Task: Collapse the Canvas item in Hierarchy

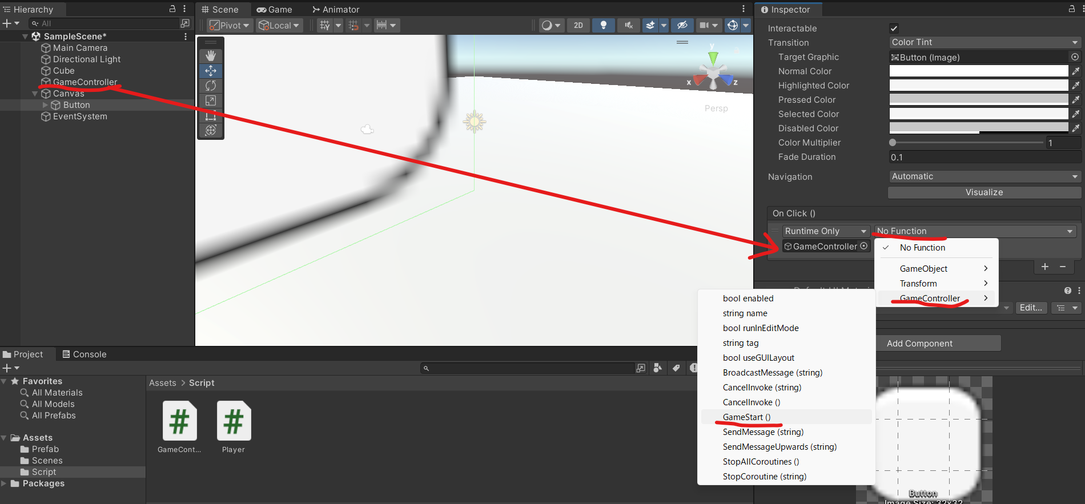Action: click(x=35, y=94)
